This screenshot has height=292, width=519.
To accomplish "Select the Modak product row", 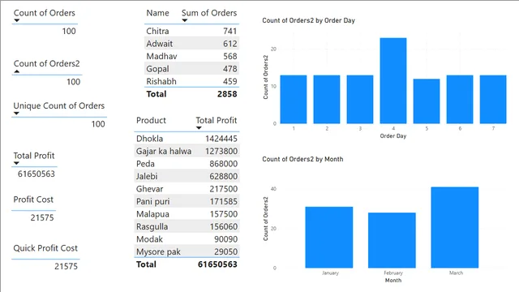I will (187, 239).
